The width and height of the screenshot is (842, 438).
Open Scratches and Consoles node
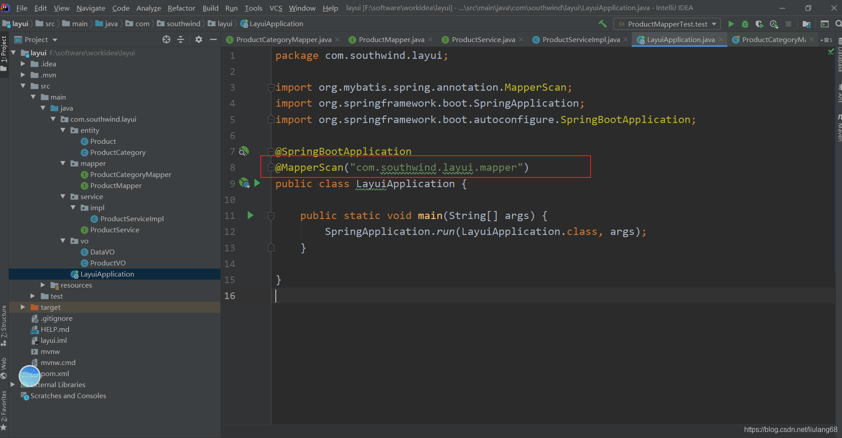(68, 396)
